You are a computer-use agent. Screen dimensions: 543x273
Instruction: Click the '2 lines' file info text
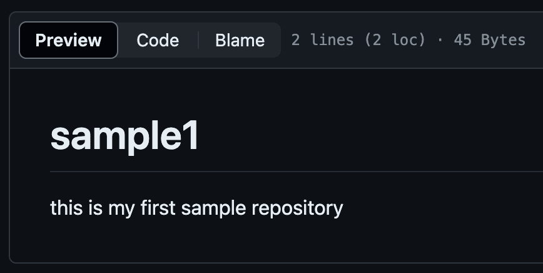point(322,40)
